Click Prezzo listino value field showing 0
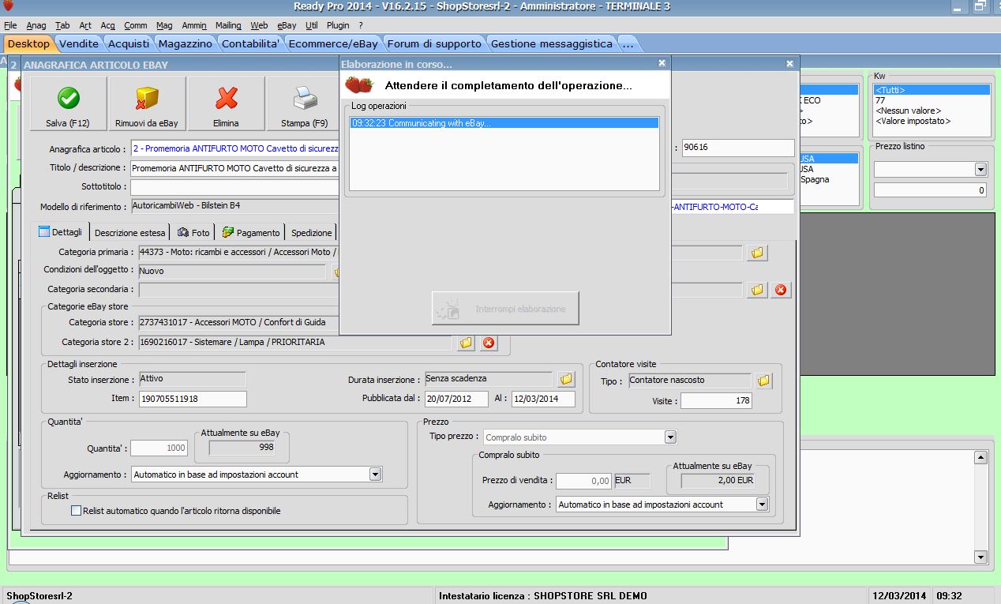Screen dimensions: 1001x604 (x=931, y=190)
